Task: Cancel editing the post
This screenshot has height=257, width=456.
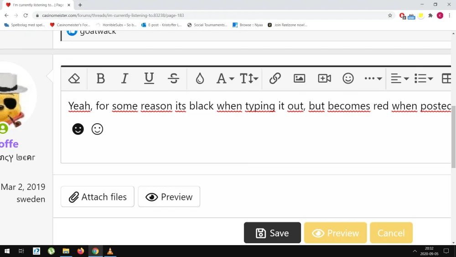Action: pos(391,233)
